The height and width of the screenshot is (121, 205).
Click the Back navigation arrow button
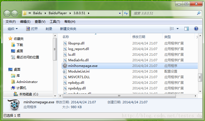[x=7, y=13]
